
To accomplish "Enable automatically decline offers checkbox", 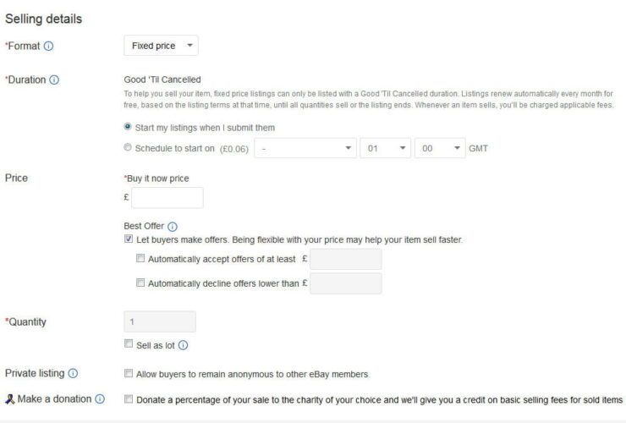I will tap(140, 283).
